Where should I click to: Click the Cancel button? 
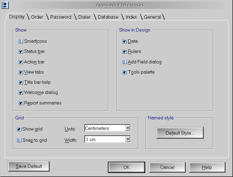pos(167,167)
